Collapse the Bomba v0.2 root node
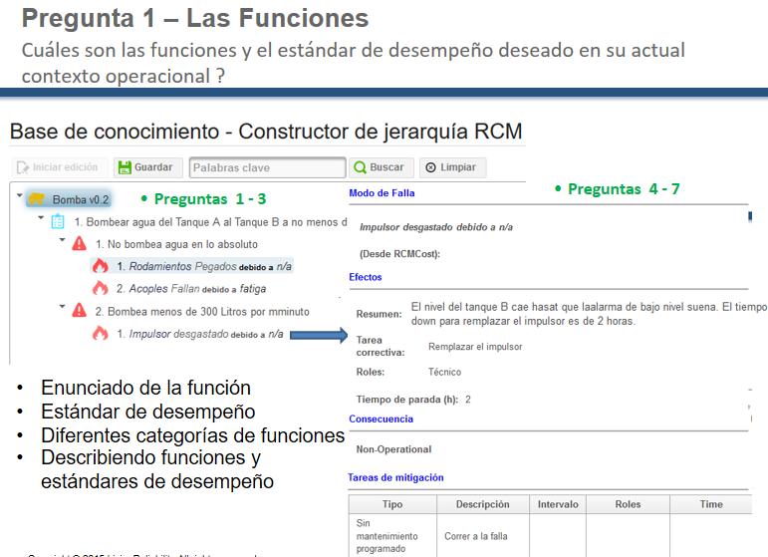Image resolution: width=768 pixels, height=557 pixels. [x=20, y=198]
